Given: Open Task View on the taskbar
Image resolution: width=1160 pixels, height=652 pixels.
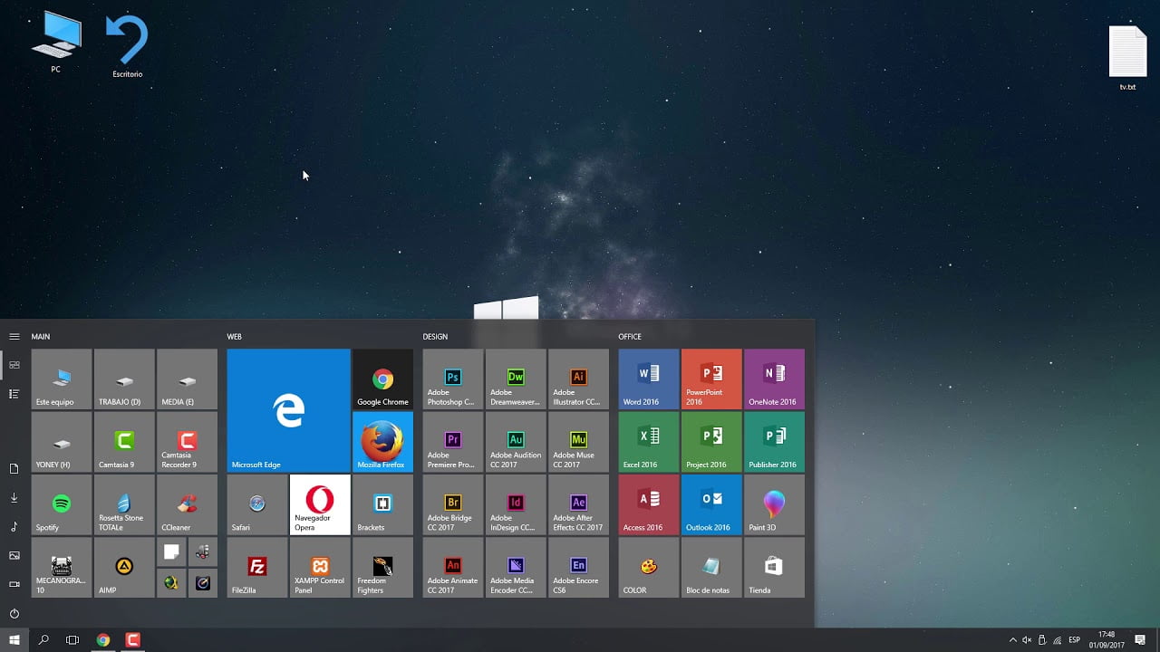Looking at the screenshot, I should 72,640.
